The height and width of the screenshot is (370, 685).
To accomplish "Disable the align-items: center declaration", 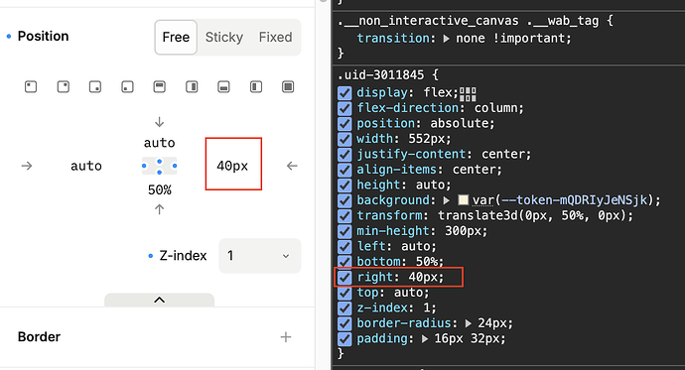I will coord(344,170).
